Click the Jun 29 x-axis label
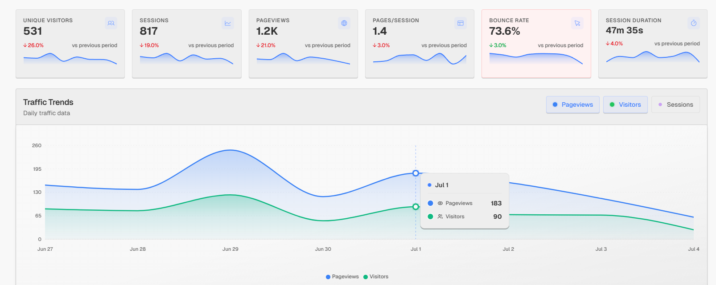This screenshot has width=716, height=285. [x=230, y=249]
